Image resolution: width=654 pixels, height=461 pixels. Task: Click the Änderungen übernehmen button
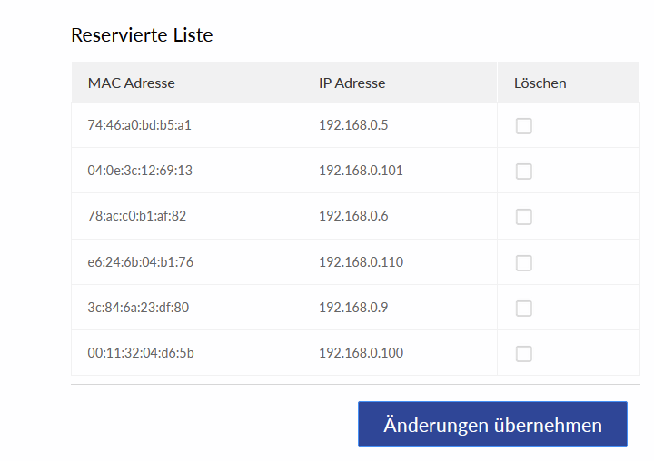pyautogui.click(x=492, y=425)
